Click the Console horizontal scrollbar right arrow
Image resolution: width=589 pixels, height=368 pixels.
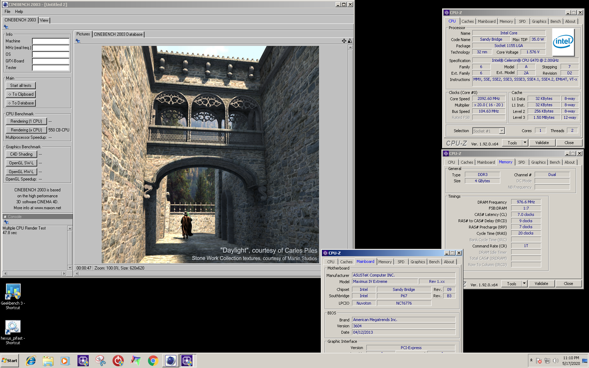pos(64,273)
